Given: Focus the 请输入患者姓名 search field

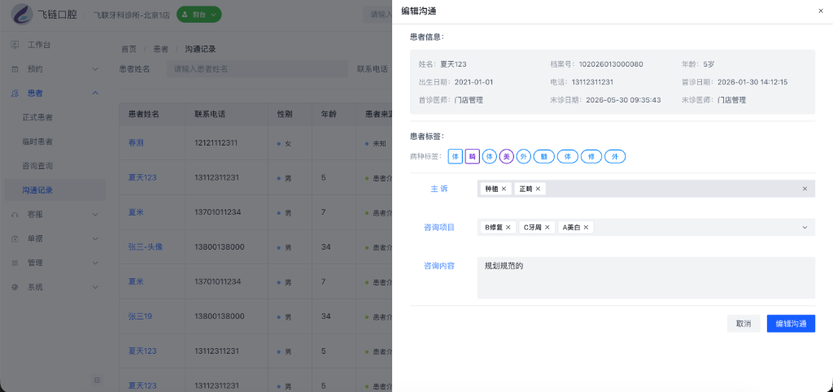Looking at the screenshot, I should pos(257,69).
